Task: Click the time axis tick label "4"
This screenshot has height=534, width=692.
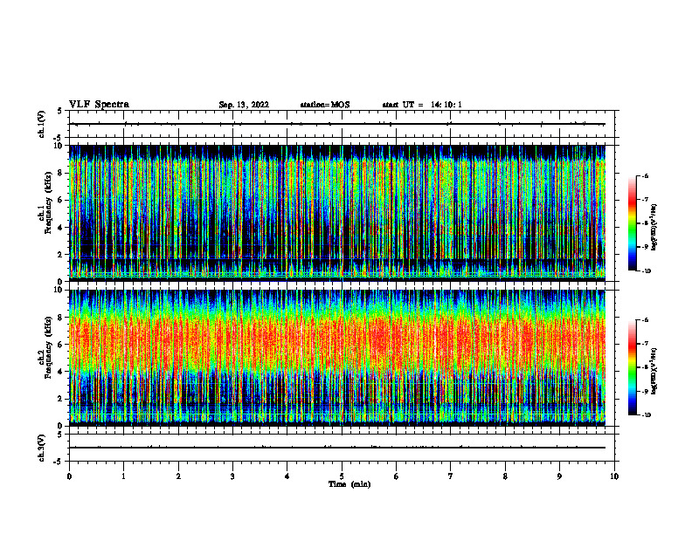Action: coord(287,476)
